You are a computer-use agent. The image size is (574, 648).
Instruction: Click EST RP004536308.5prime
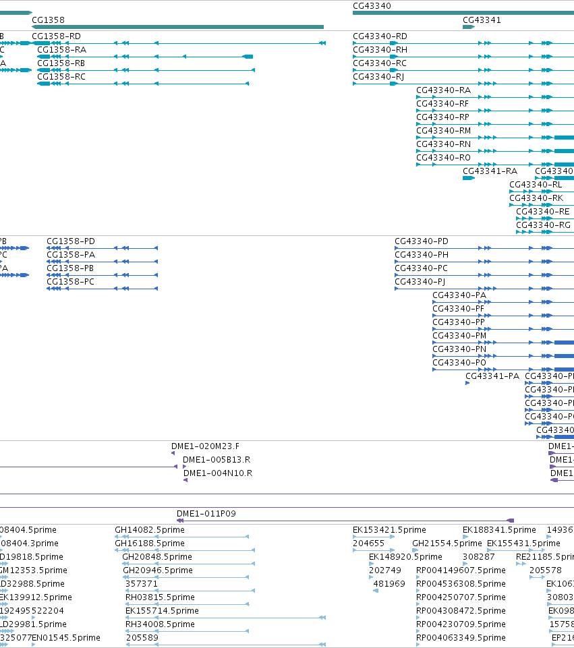(461, 583)
